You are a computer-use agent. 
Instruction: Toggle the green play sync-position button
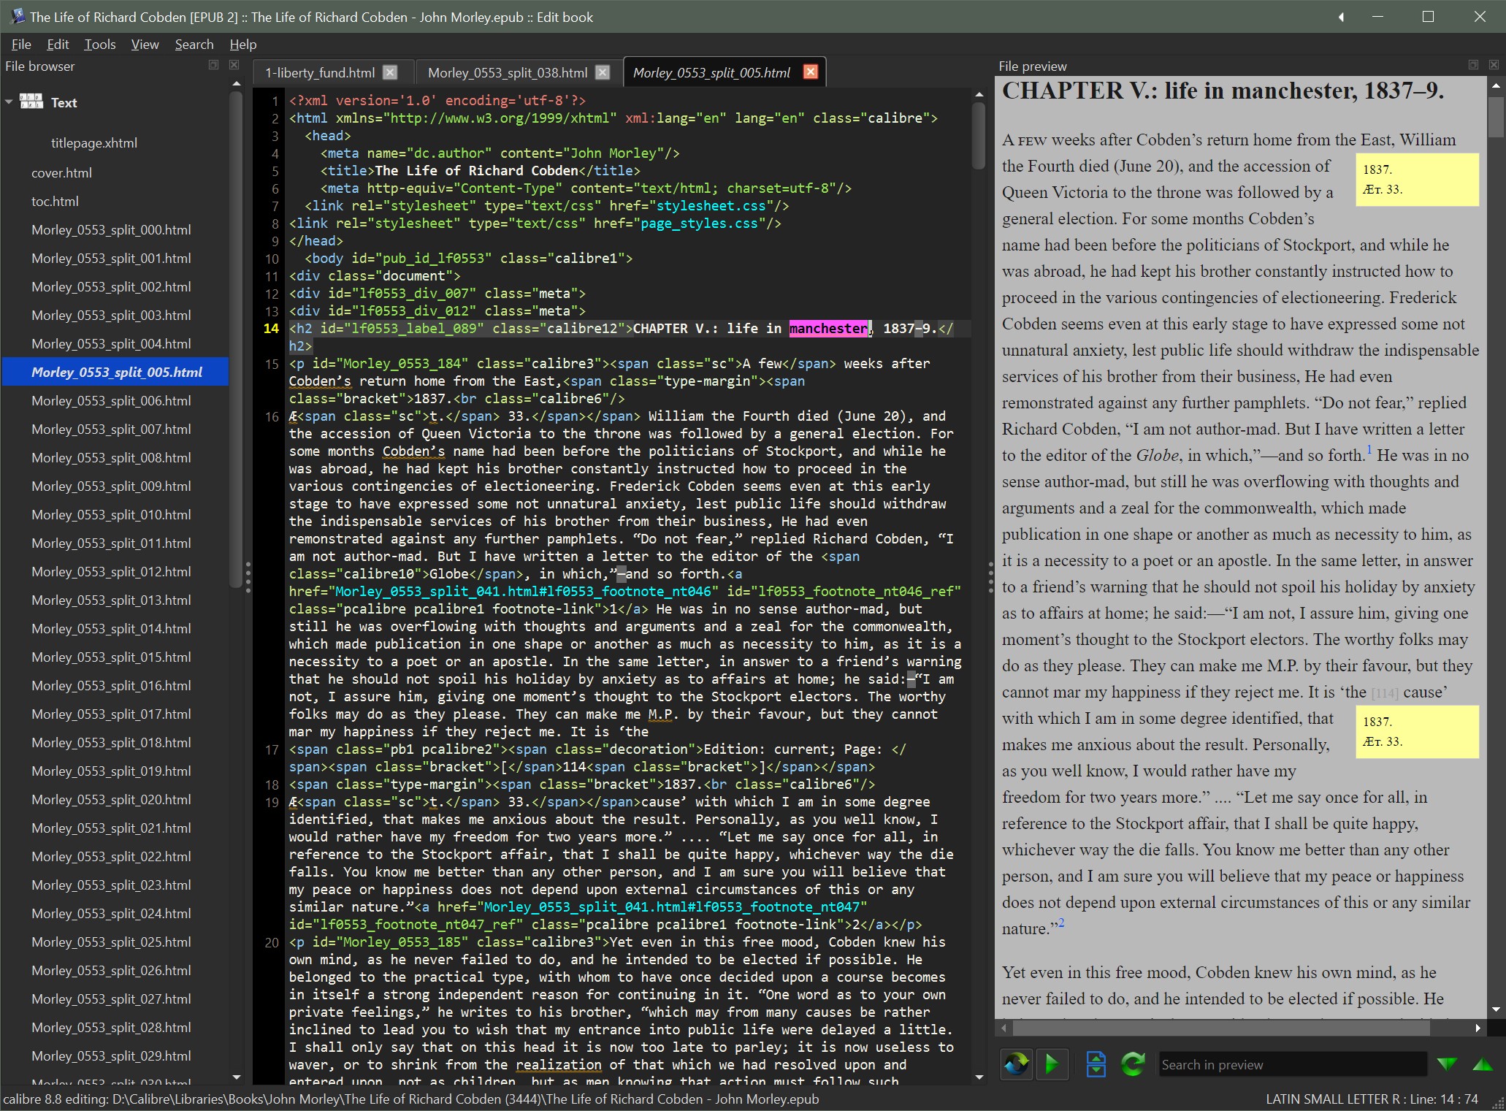pos(1052,1064)
